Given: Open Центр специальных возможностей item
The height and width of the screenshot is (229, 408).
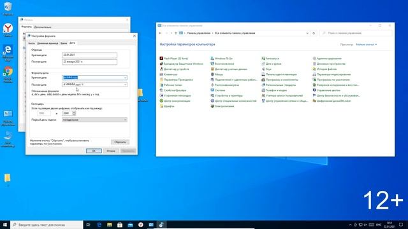Looking at the screenshot, I should (x=234, y=101).
